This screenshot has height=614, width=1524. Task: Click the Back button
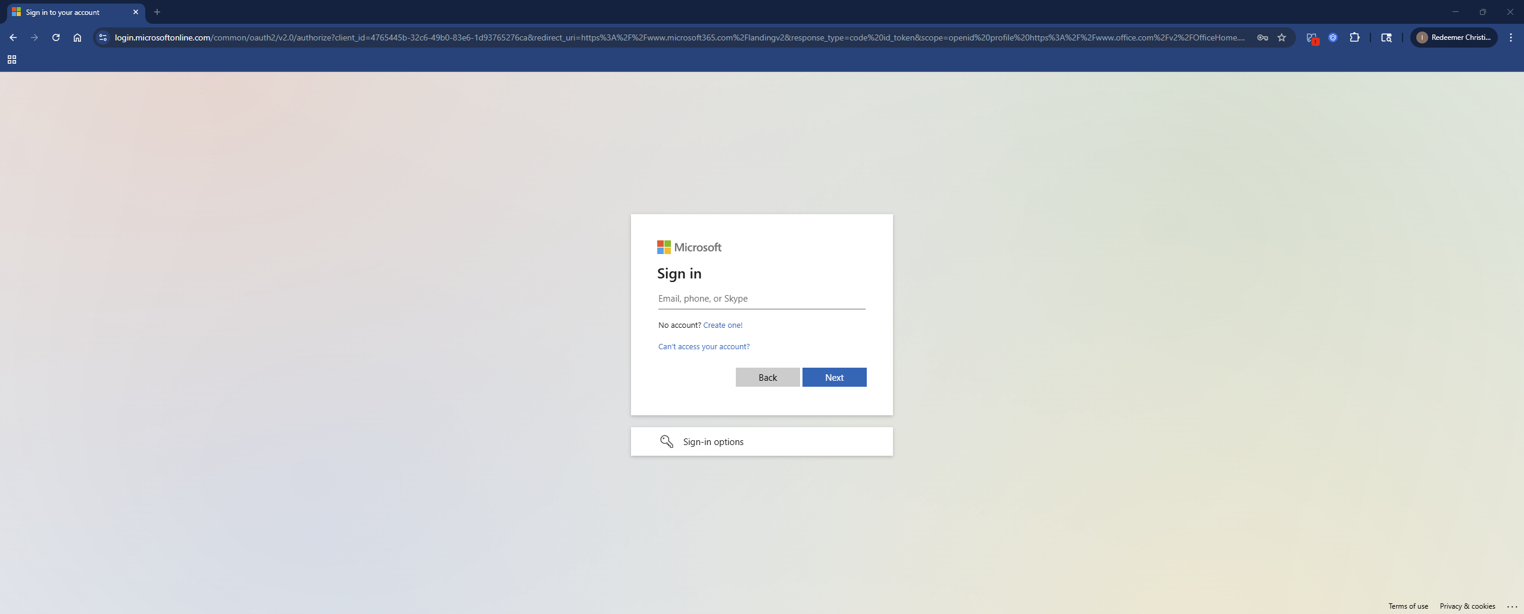(767, 377)
